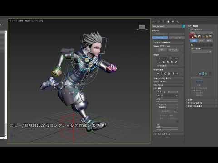The width and height of the screenshot is (218, 163).
Task: Expand the Keyframing Tools rollout
Action: point(168,134)
